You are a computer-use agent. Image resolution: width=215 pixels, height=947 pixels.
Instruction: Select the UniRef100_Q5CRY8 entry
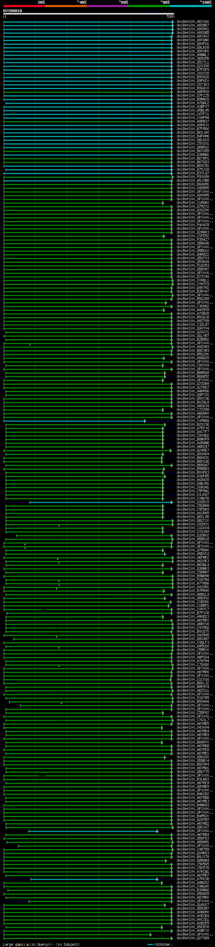tap(192, 927)
